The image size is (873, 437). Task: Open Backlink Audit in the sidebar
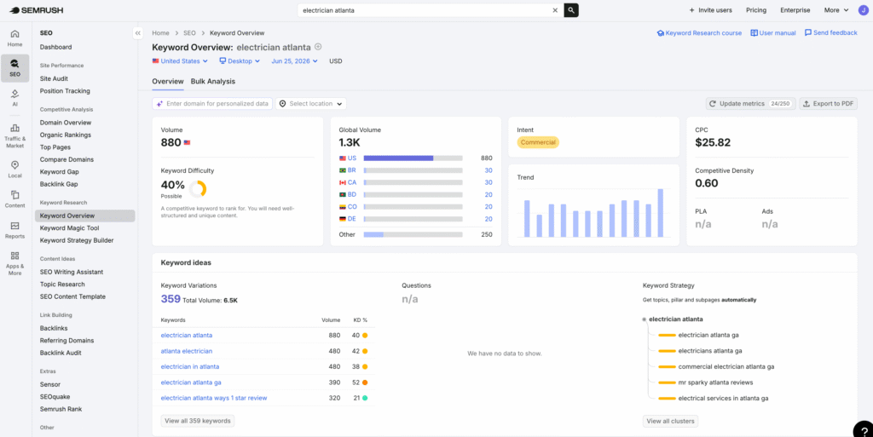pos(61,353)
